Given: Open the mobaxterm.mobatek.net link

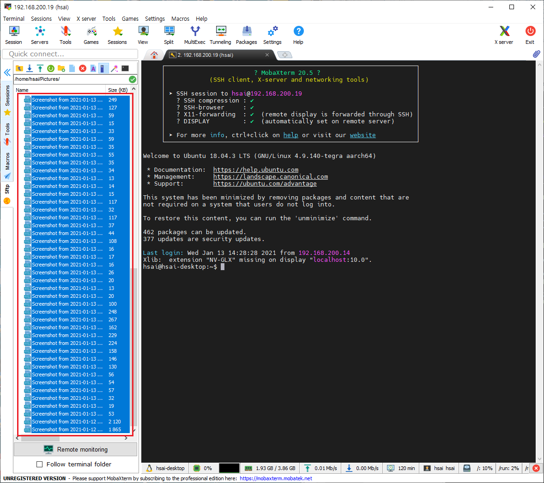Looking at the screenshot, I should (x=276, y=478).
